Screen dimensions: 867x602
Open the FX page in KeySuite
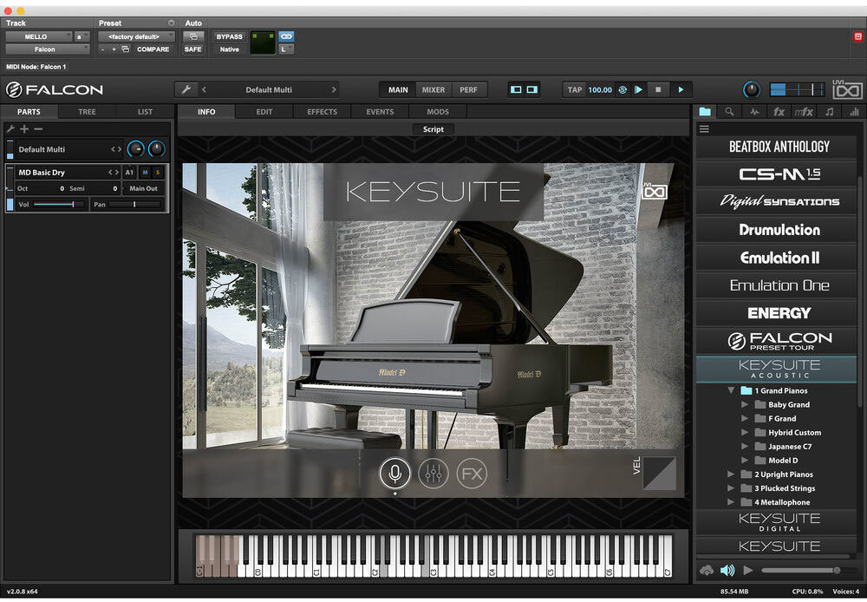(472, 474)
